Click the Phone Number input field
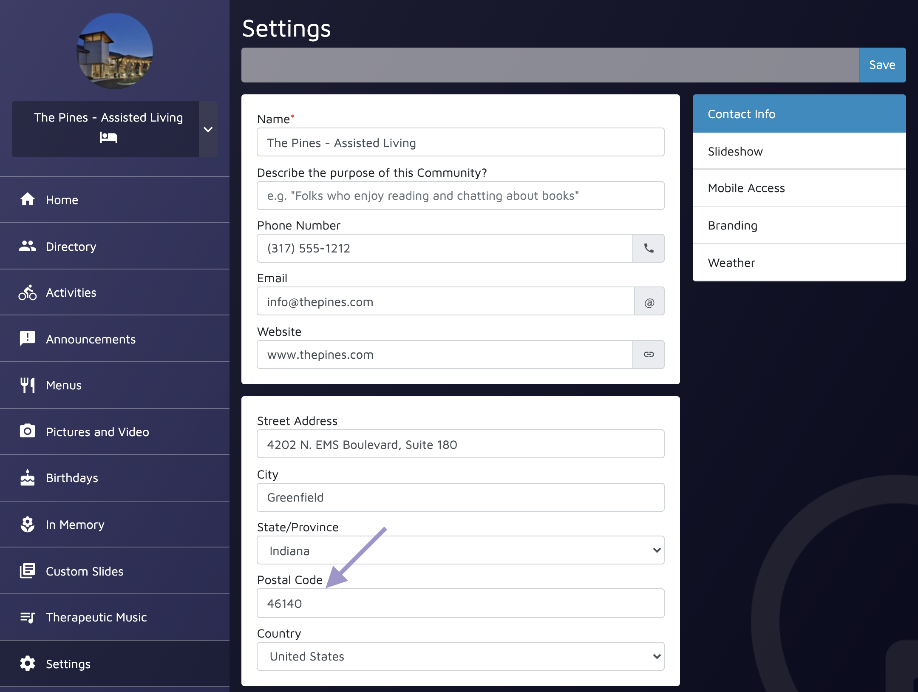 (x=445, y=248)
